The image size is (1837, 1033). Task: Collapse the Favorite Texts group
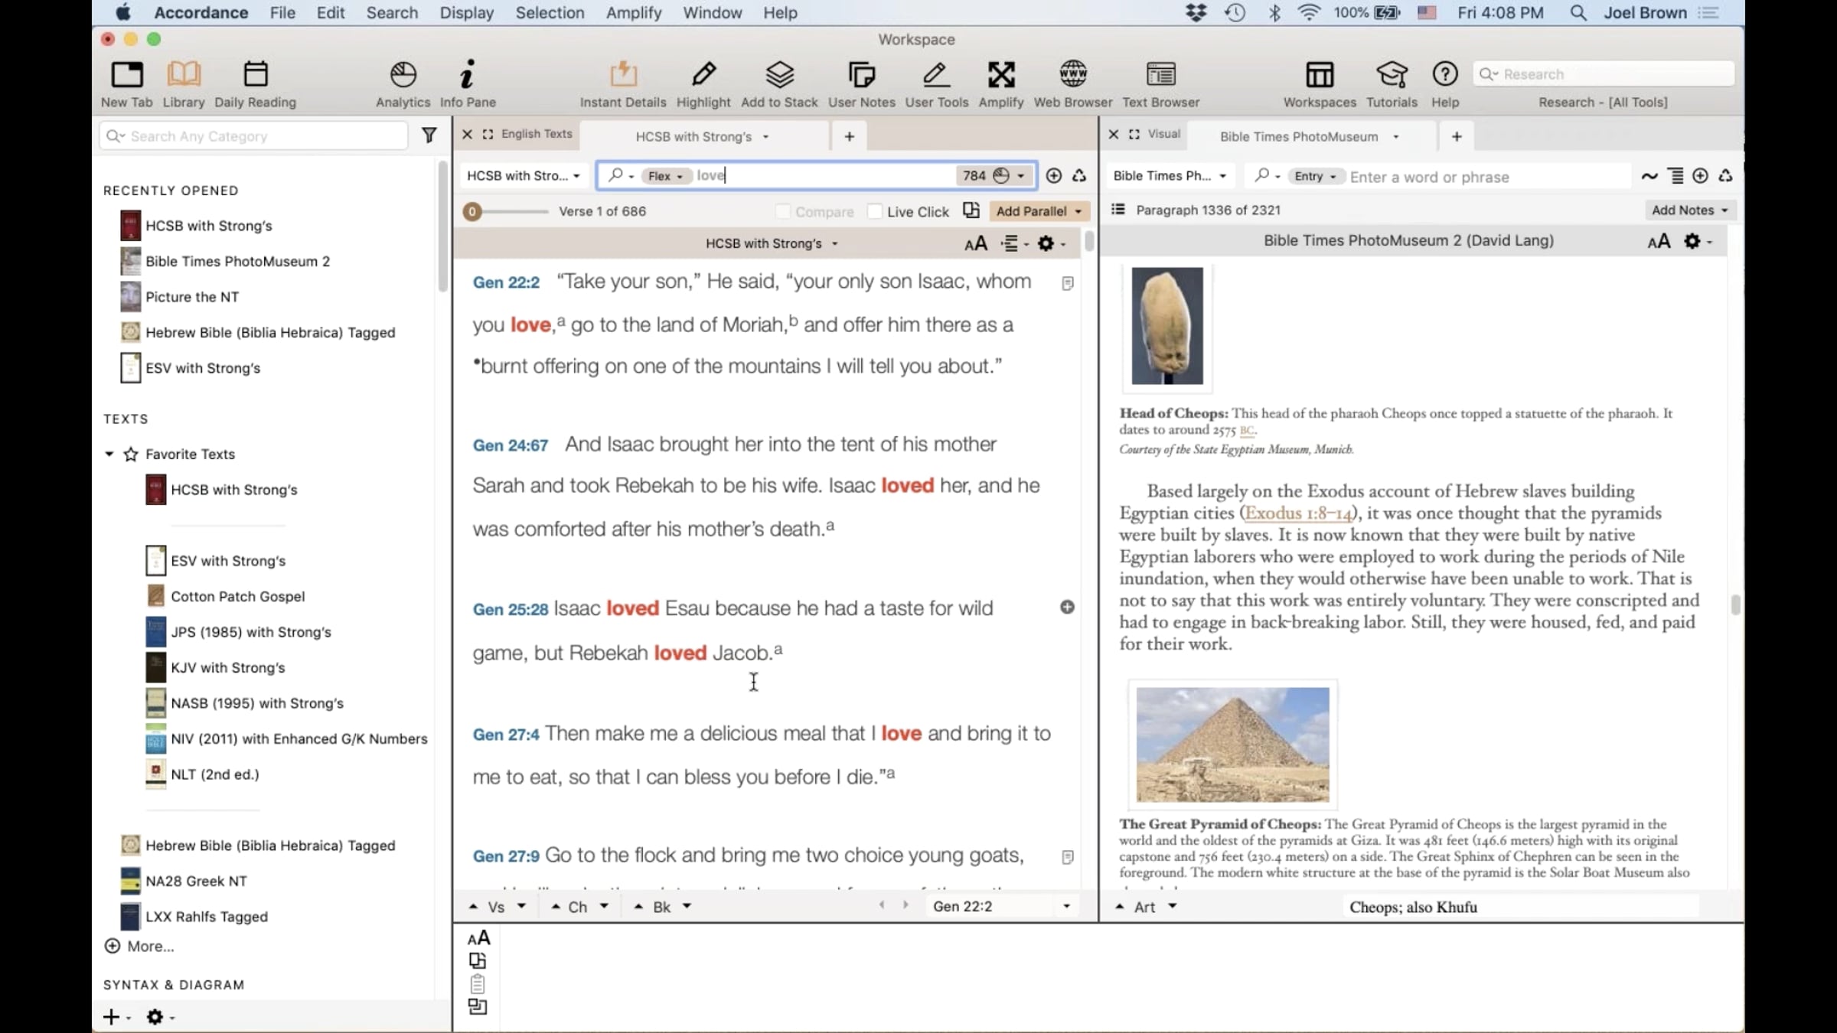[x=109, y=454]
